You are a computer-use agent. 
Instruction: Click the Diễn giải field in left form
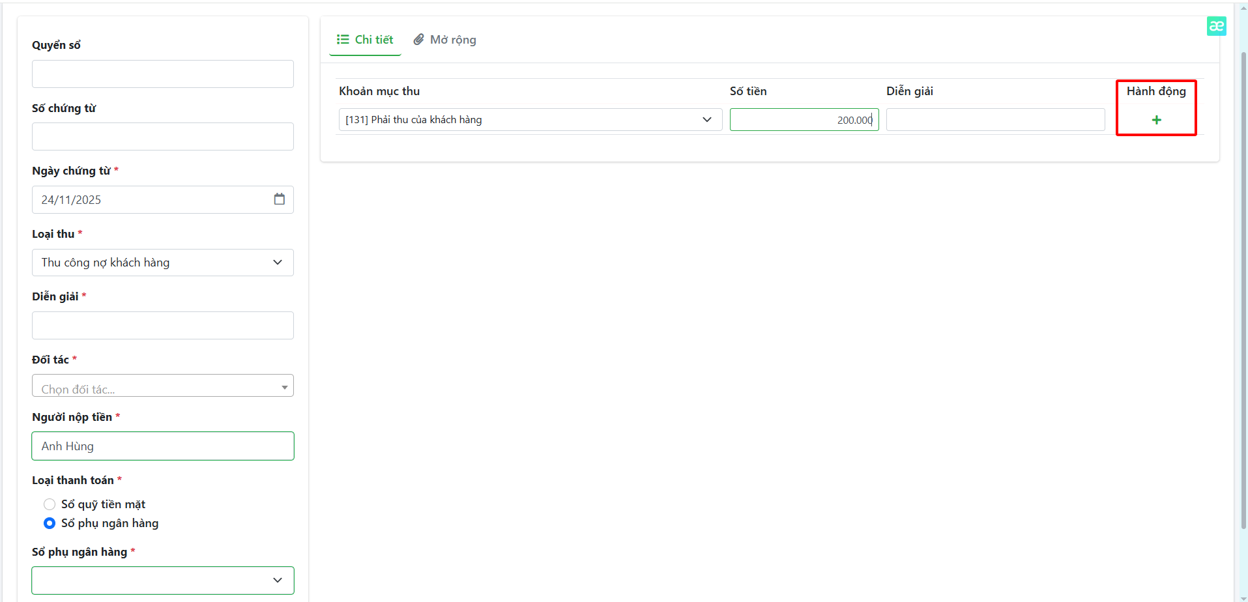pyautogui.click(x=162, y=326)
